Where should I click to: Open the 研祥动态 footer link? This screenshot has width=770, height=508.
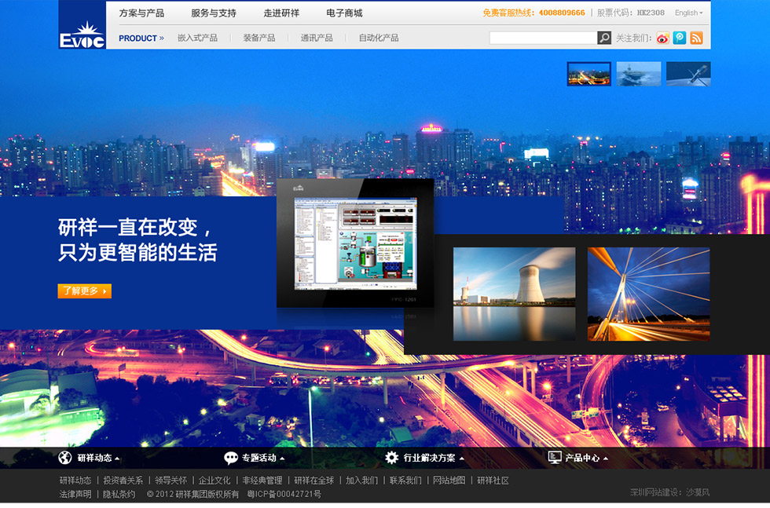pos(75,481)
